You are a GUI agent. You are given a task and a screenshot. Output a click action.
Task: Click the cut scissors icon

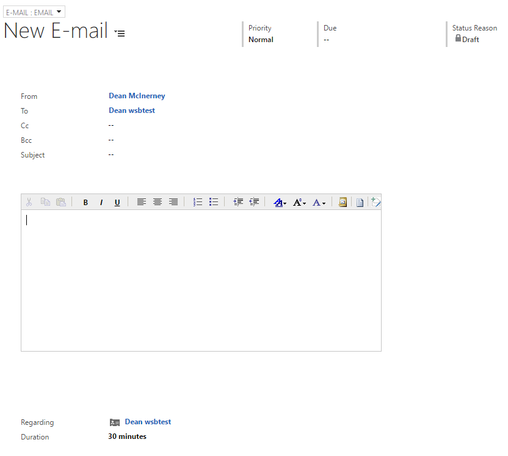pyautogui.click(x=29, y=202)
